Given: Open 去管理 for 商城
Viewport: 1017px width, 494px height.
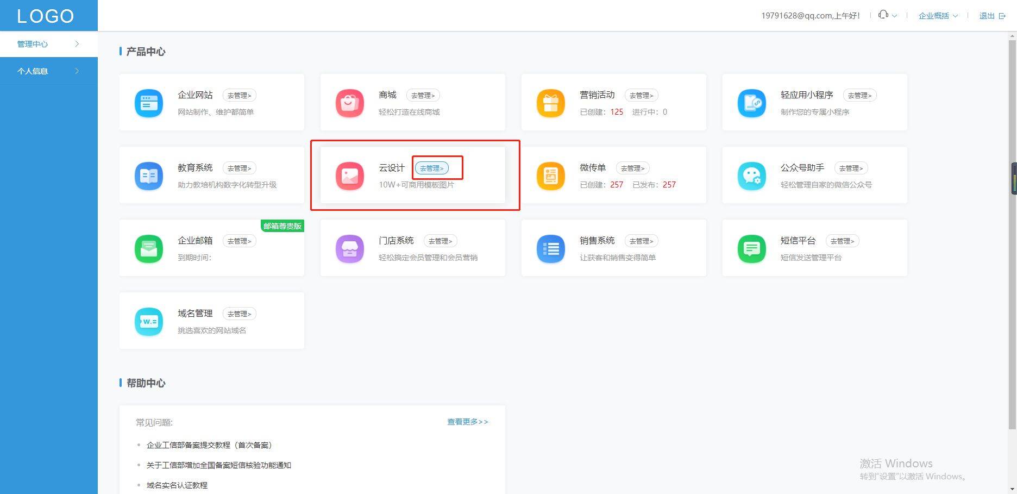Looking at the screenshot, I should 423,95.
